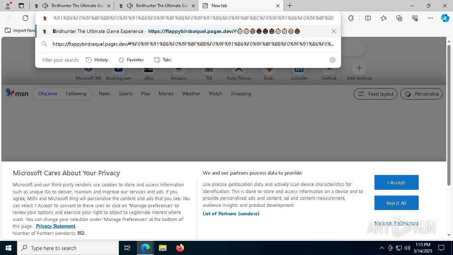Switch to the second Birdhunter tab
453x255 pixels.
pos(156,6)
